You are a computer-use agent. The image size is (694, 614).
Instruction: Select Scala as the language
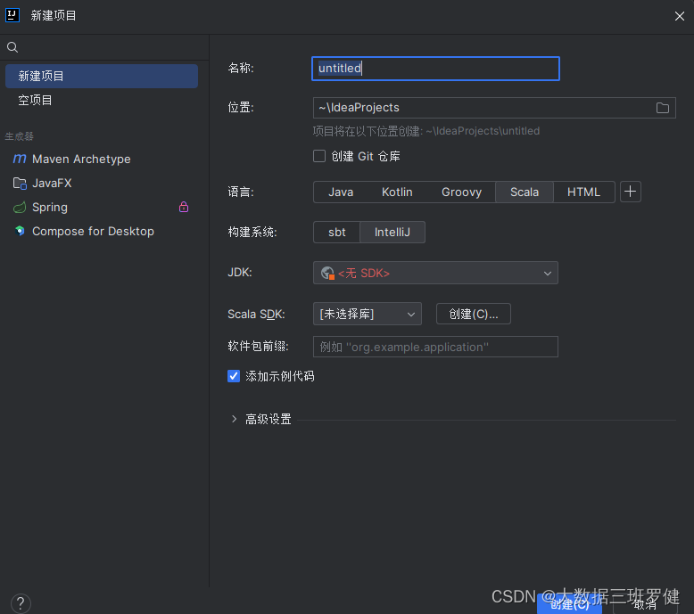tap(524, 192)
